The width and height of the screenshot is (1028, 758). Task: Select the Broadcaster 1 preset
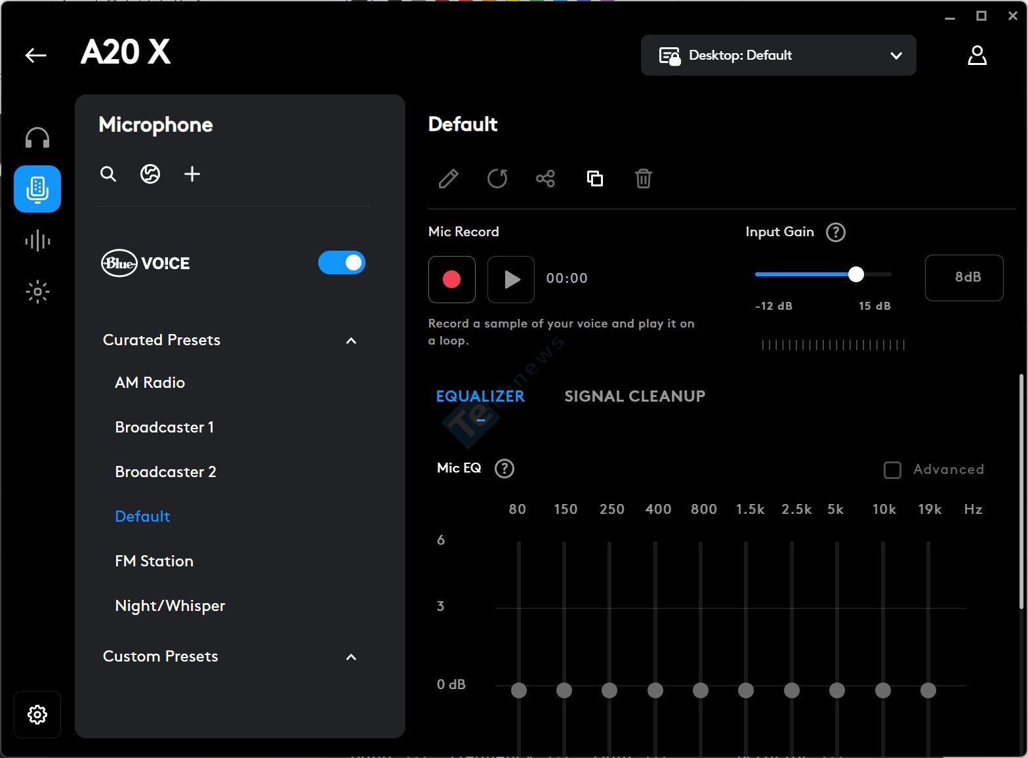164,427
